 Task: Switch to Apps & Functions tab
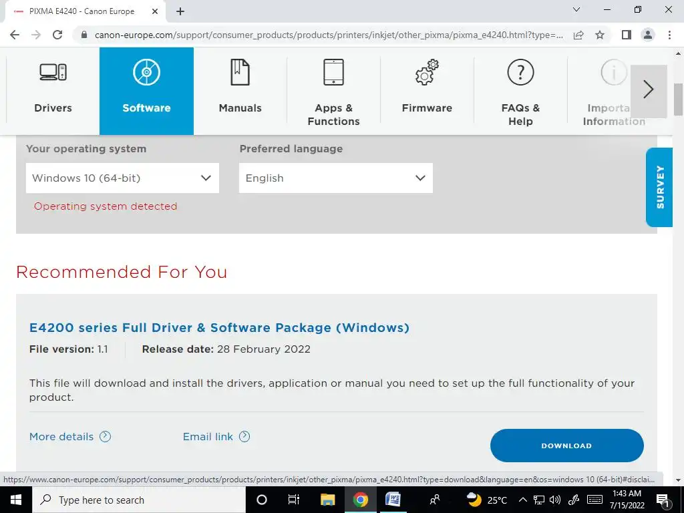point(334,91)
